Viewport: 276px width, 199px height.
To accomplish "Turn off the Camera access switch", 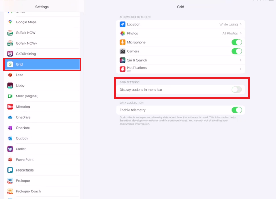I will coord(237,51).
